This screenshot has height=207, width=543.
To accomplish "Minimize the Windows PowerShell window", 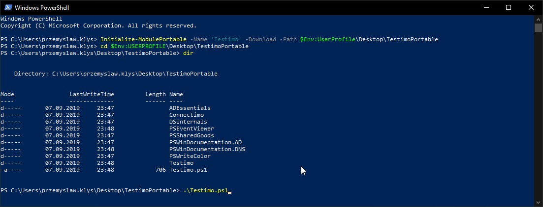I will point(485,8).
